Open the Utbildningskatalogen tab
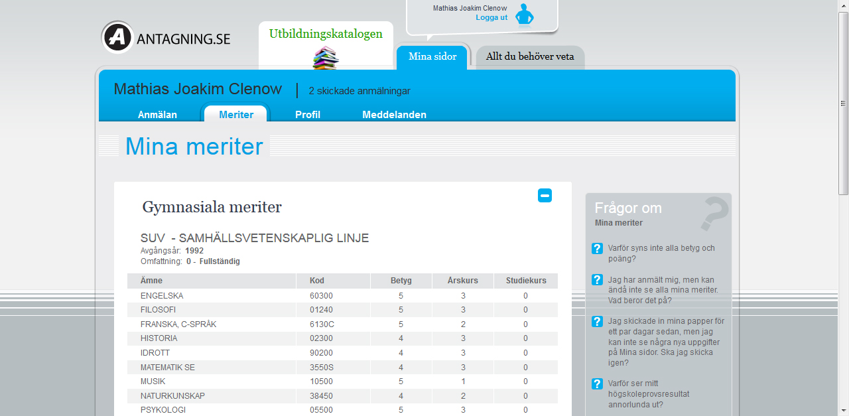This screenshot has height=416, width=849. (326, 34)
